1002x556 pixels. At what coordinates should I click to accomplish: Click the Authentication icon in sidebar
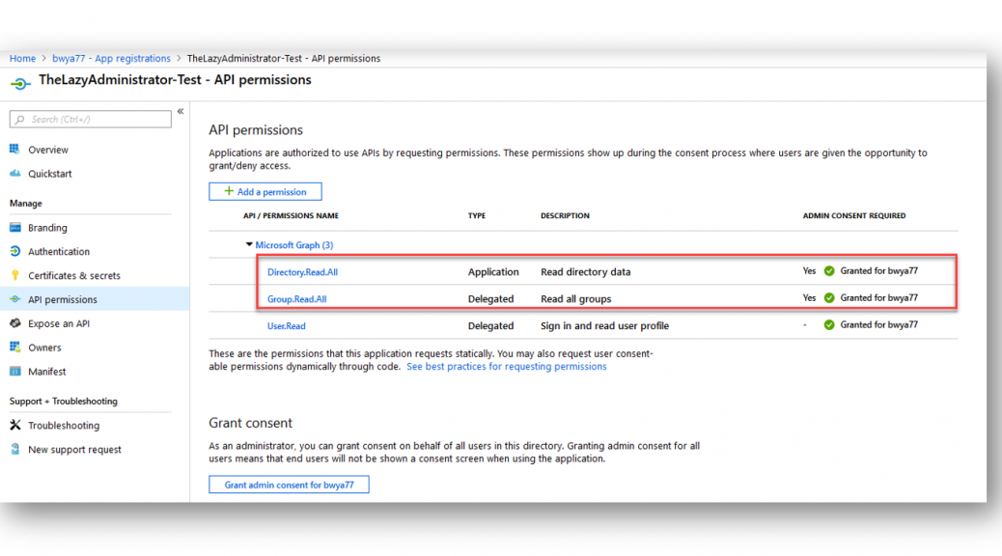pyautogui.click(x=14, y=251)
